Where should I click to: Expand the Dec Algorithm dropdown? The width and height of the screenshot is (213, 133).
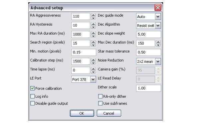tap(158, 25)
